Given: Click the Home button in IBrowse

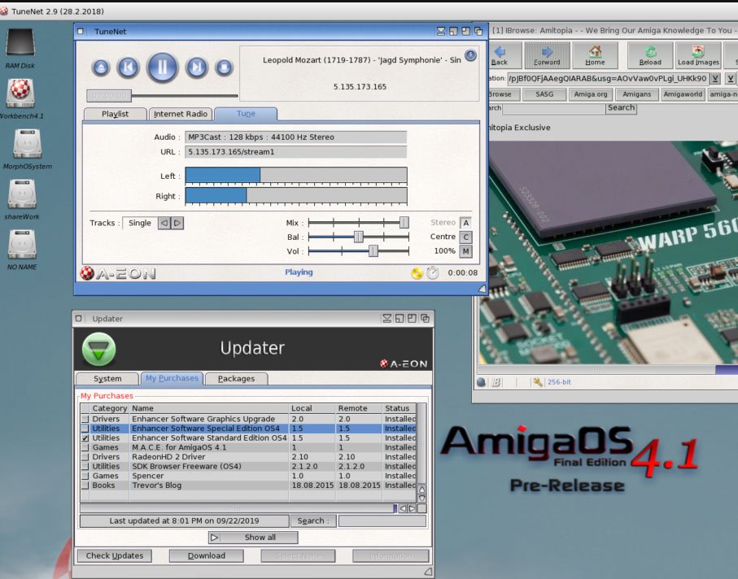Looking at the screenshot, I should point(595,55).
